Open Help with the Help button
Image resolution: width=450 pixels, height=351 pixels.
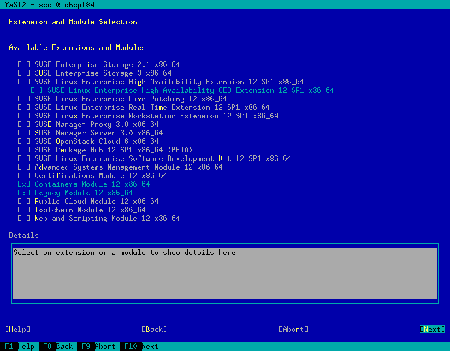18,329
